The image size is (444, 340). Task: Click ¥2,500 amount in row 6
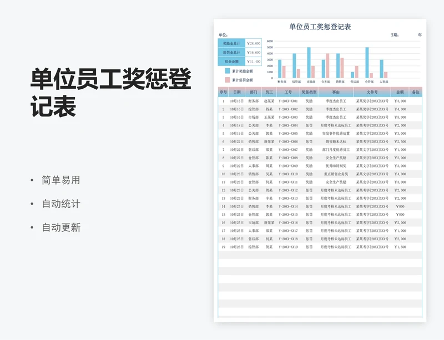point(400,141)
